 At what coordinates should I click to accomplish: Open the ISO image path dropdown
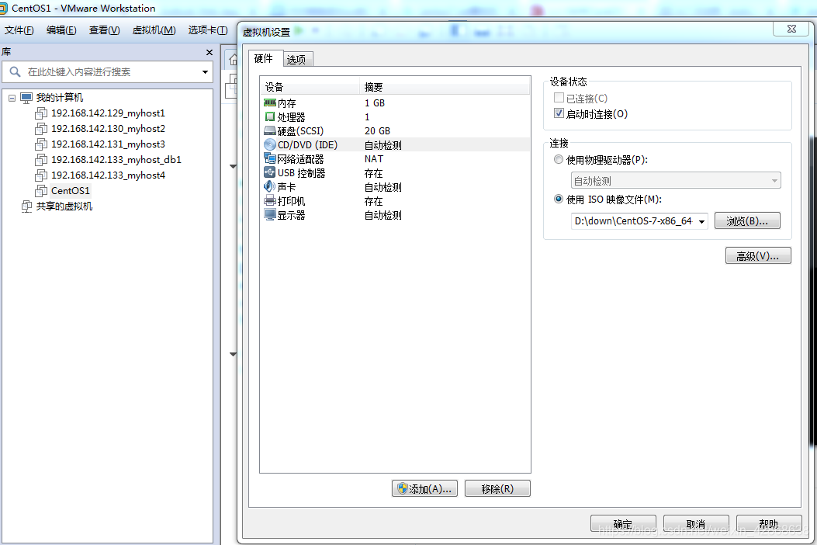pyautogui.click(x=702, y=221)
